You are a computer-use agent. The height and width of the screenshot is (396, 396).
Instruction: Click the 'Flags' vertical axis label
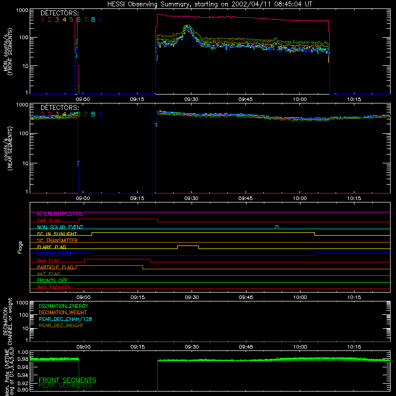tap(20, 247)
